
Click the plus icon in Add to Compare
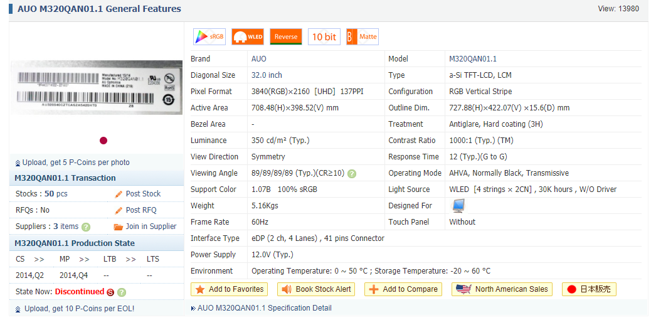click(x=374, y=289)
